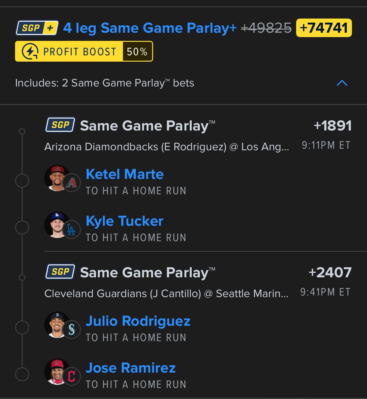Viewport: 367px width, 399px height.
Task: Toggle the Jose Ramirez leg status circle
Action: point(22,374)
